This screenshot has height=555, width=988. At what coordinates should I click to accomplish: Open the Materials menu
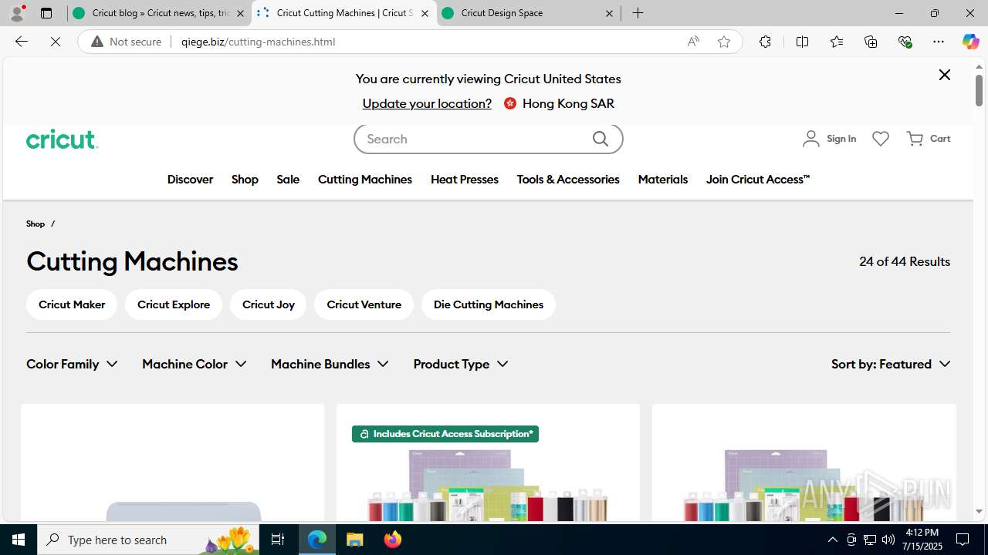point(663,180)
